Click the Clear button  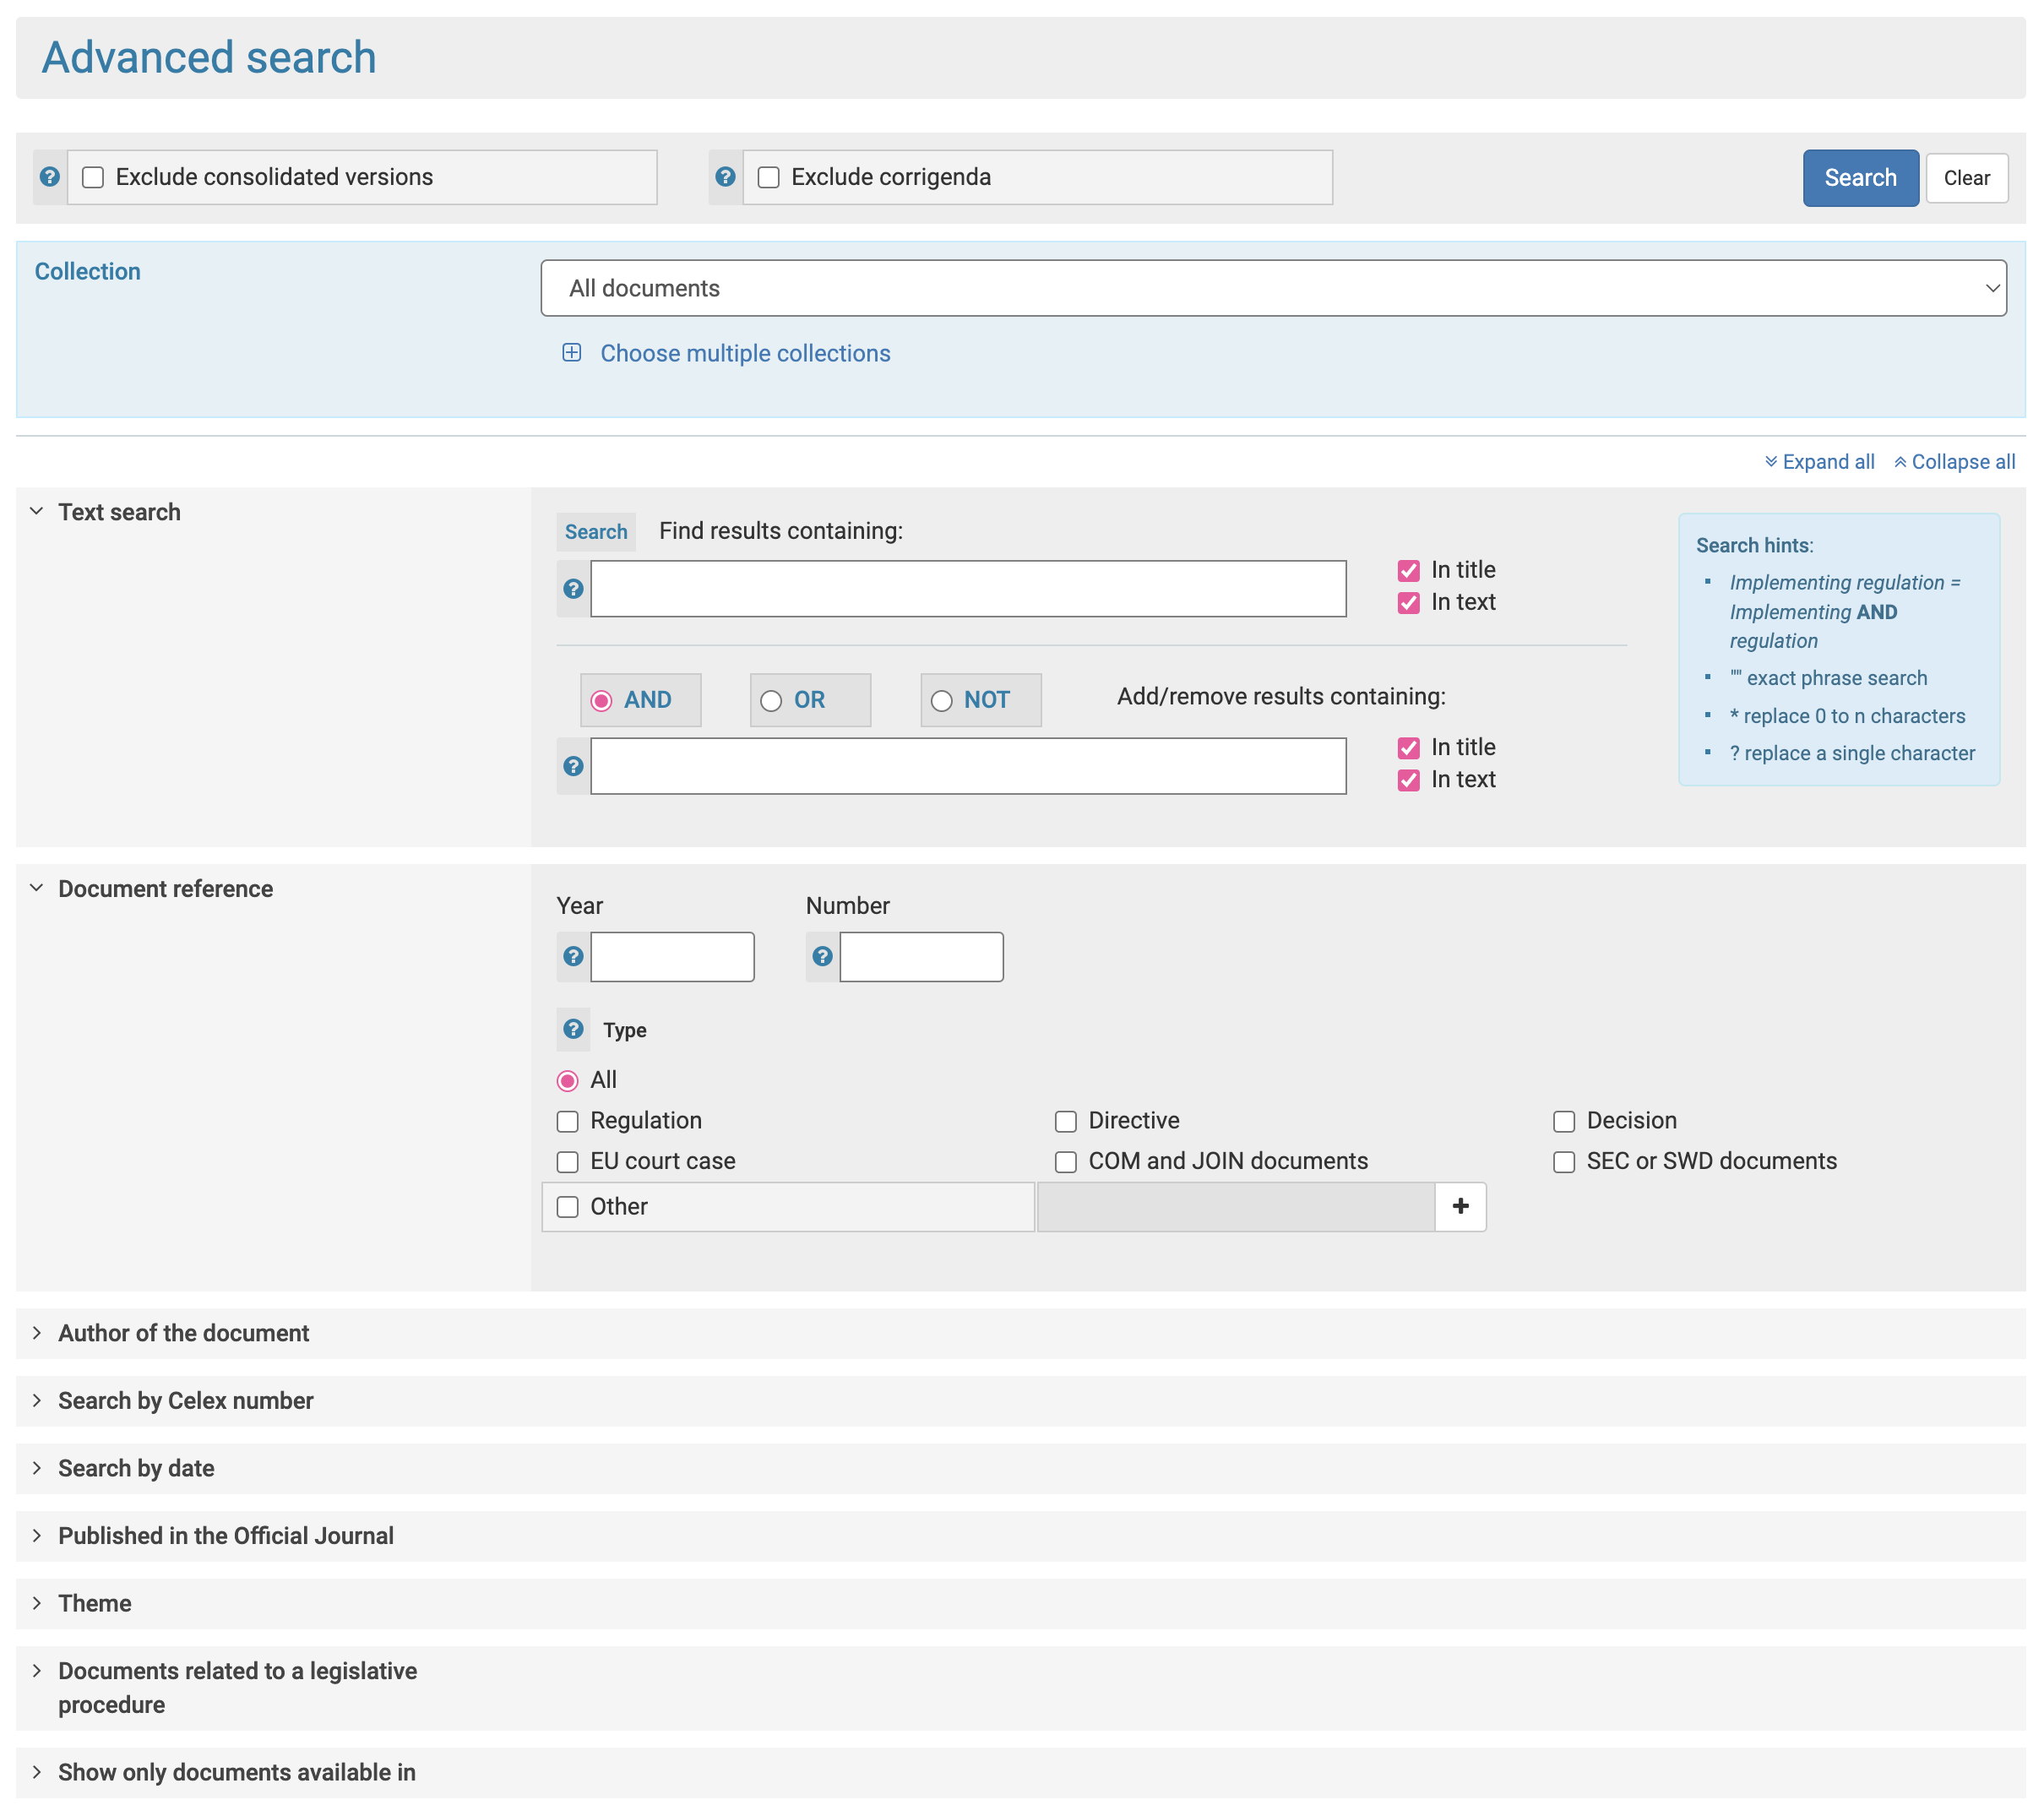(x=1966, y=178)
